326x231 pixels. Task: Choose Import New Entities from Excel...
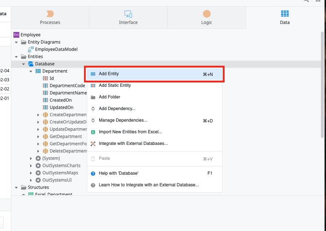(x=154, y=132)
